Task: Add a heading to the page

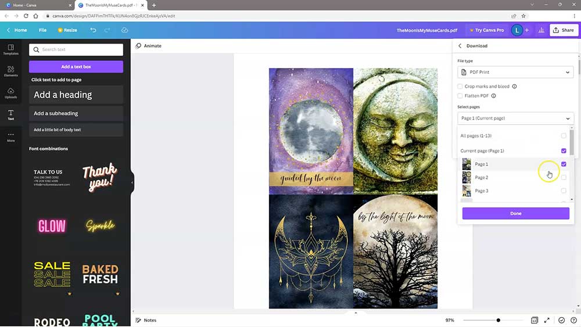Action: coord(76,95)
